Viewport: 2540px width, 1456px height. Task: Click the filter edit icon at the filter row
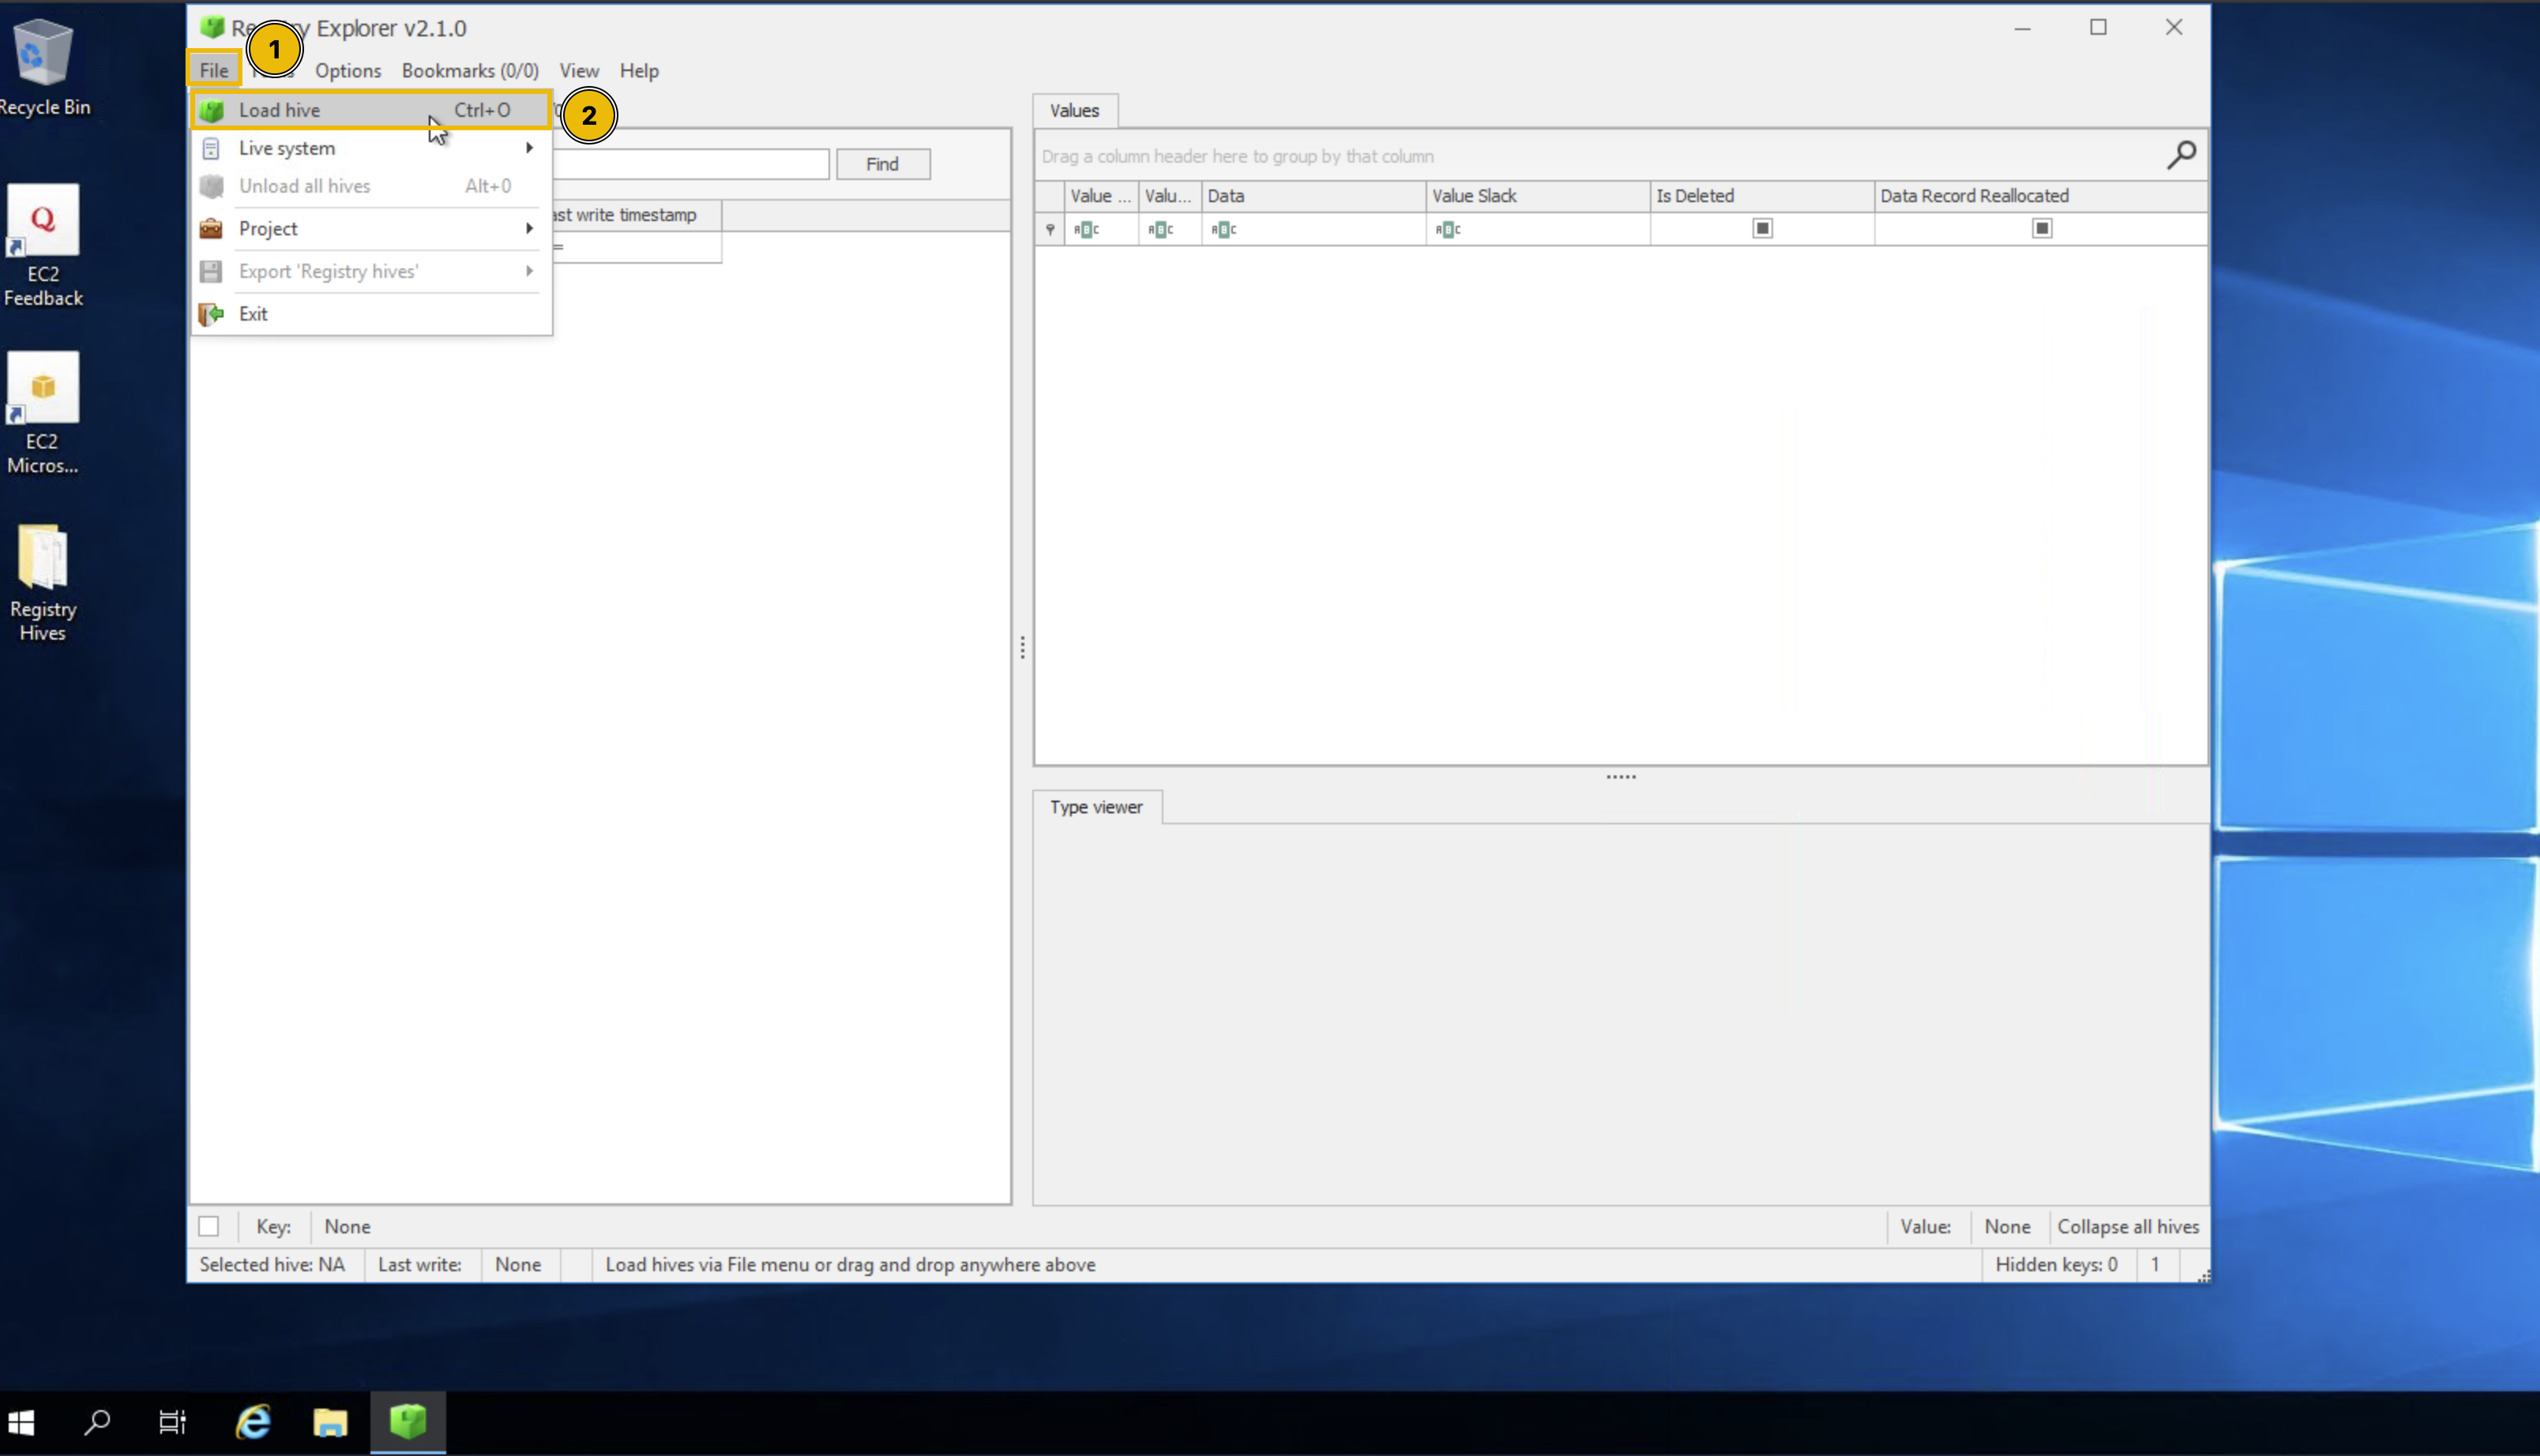point(1049,228)
